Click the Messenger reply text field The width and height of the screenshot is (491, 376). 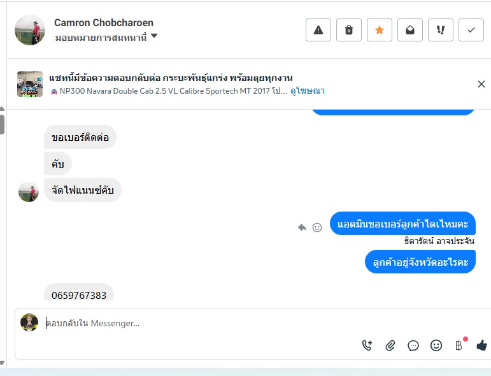(x=191, y=323)
